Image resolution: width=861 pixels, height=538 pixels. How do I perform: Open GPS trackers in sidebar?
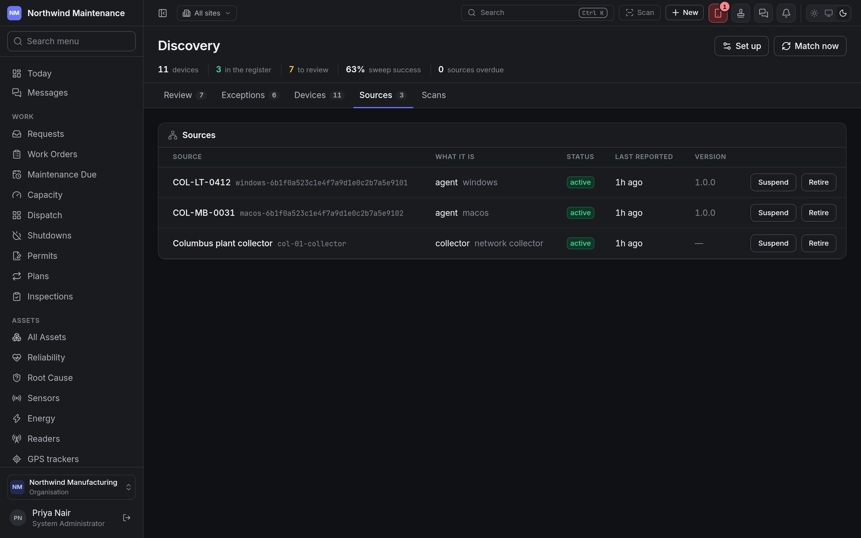[x=71, y=459]
